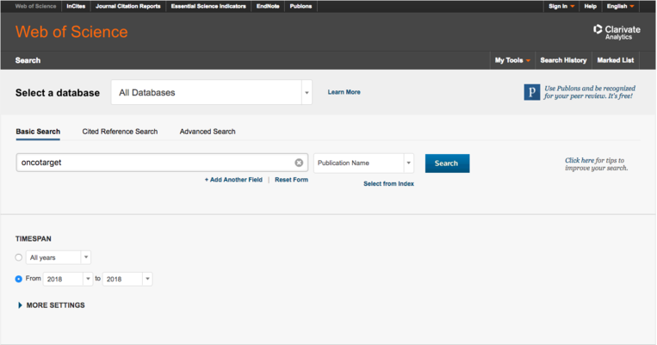Click Search in the navigation bar
This screenshot has width=657, height=345.
tap(28, 60)
